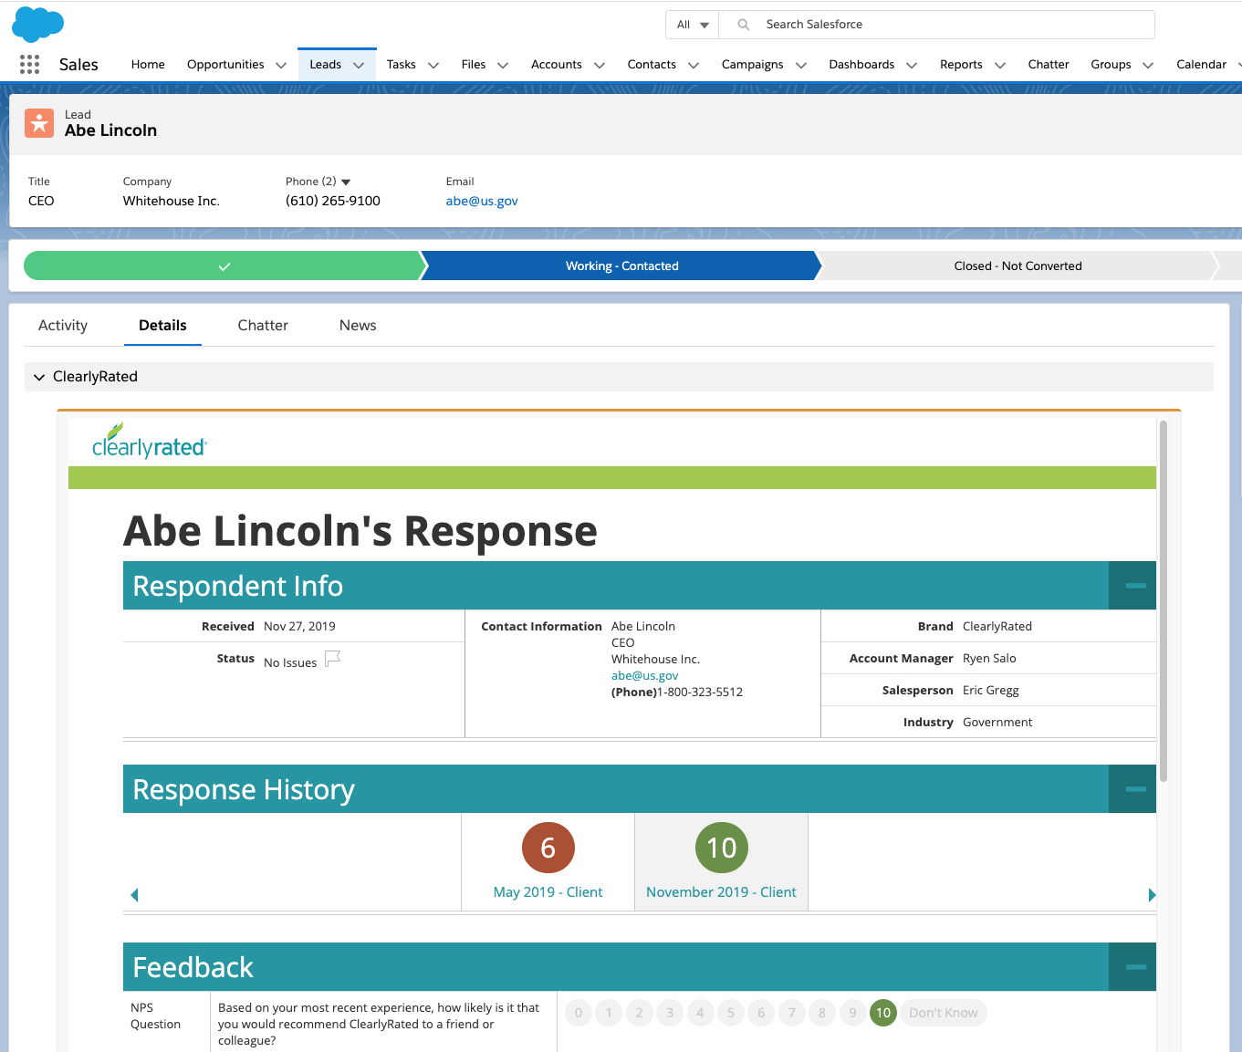The height and width of the screenshot is (1052, 1242).
Task: Click the Ryen Salo account manager name
Action: (989, 659)
